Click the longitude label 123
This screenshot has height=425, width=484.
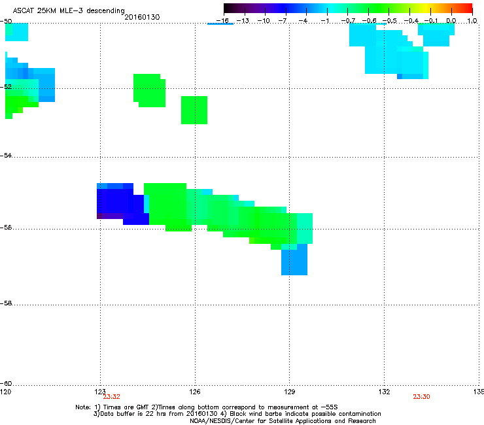pos(100,392)
